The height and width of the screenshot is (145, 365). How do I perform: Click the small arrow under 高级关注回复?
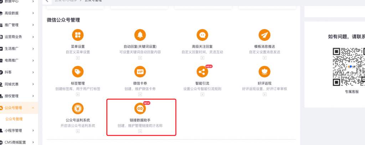tap(202, 58)
